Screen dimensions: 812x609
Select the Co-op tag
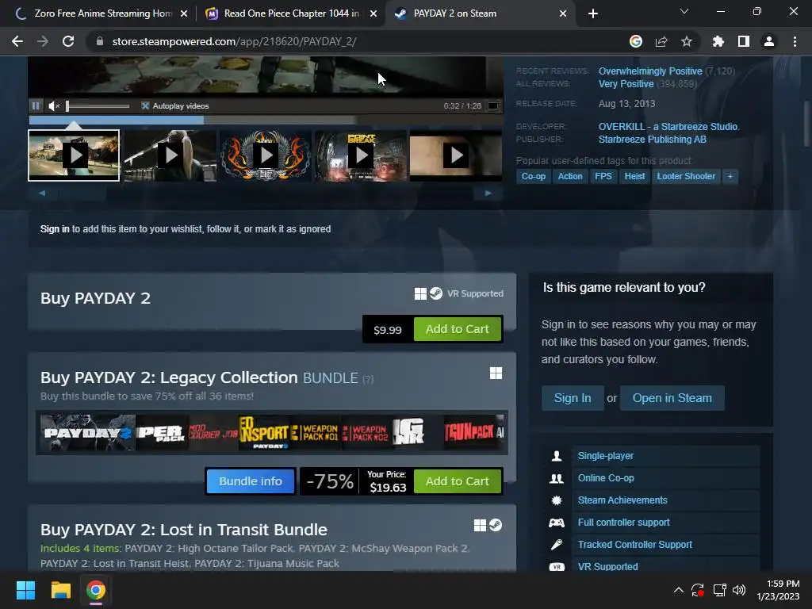point(534,176)
